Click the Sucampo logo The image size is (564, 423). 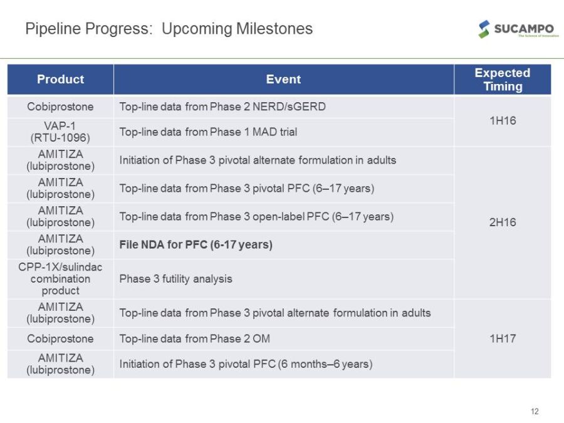pos(516,29)
